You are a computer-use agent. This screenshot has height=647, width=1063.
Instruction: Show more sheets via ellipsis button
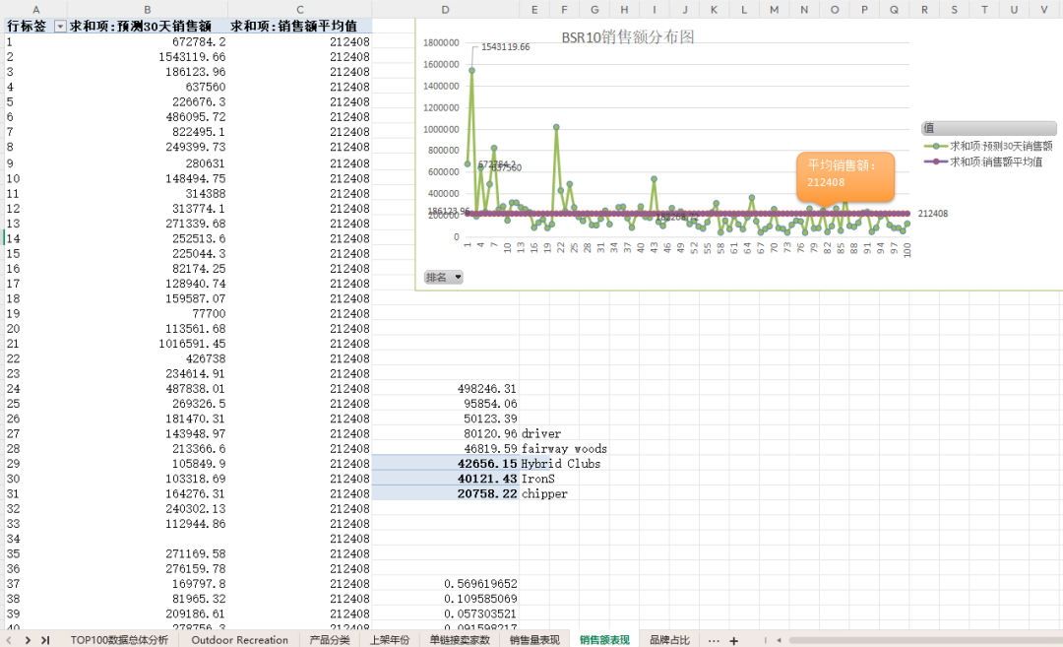[714, 639]
